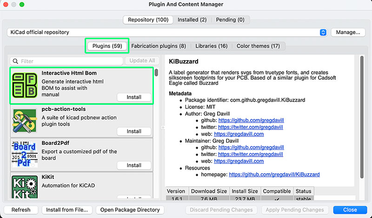Select the Libraries (16) tab

coord(212,46)
